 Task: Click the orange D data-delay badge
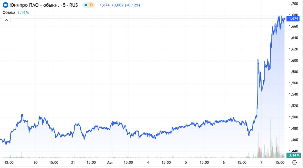(92, 5)
